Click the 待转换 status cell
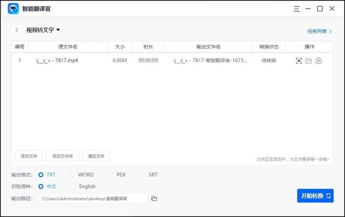Viewport: 345px width, 217px height. [268, 60]
